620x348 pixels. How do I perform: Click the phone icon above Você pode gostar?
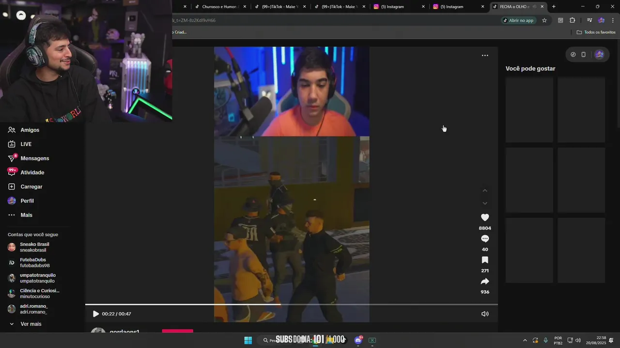coord(584,55)
